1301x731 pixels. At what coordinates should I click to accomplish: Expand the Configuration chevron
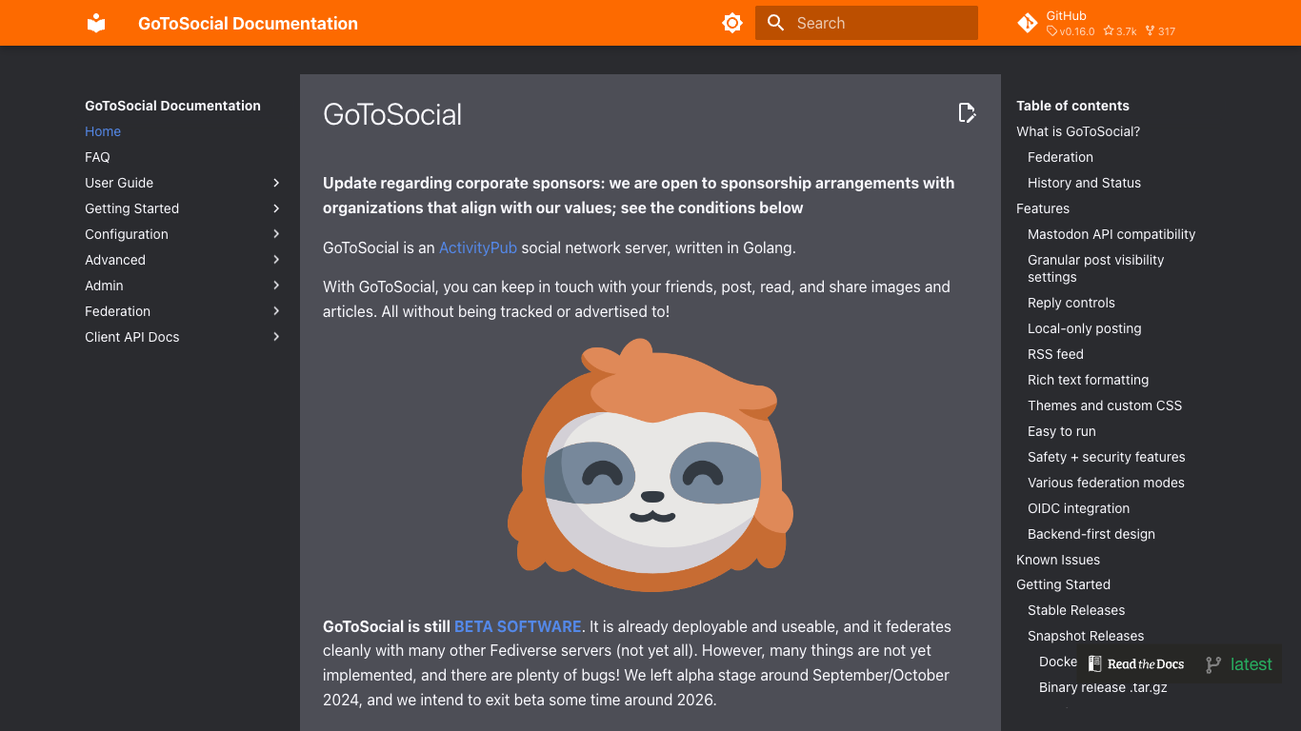coord(276,234)
